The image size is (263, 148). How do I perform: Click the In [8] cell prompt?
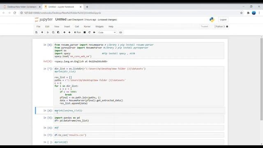click(x=48, y=45)
